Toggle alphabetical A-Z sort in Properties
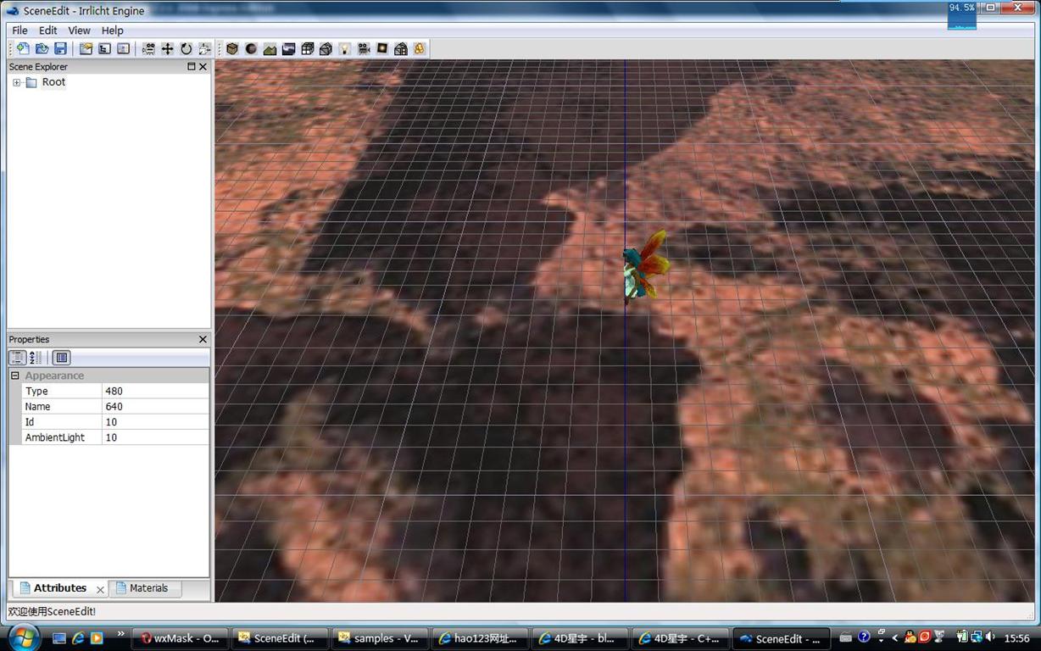 tap(36, 358)
